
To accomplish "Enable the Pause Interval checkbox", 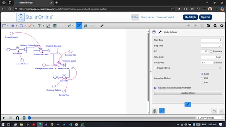I will click(x=155, y=68).
